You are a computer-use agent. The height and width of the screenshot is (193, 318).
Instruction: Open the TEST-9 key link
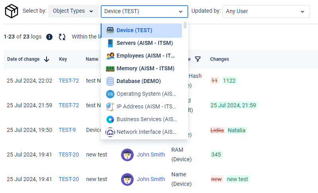(x=67, y=130)
